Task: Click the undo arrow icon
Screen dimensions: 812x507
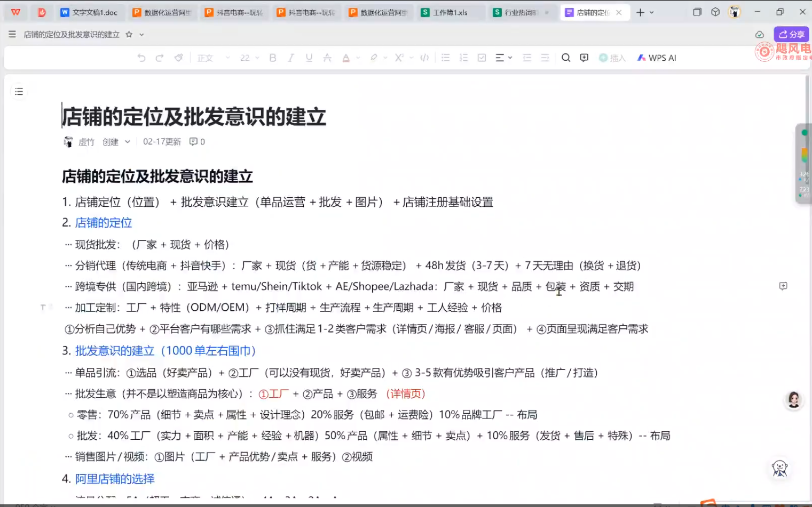Action: pyautogui.click(x=141, y=58)
